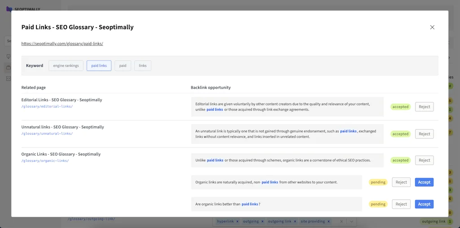This screenshot has height=228, width=460.
Task: Click 'Editorial Links - SEO Glossary - Seoptimally' title
Action: point(62,100)
